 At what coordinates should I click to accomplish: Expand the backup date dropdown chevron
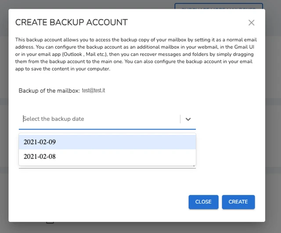pyautogui.click(x=188, y=119)
